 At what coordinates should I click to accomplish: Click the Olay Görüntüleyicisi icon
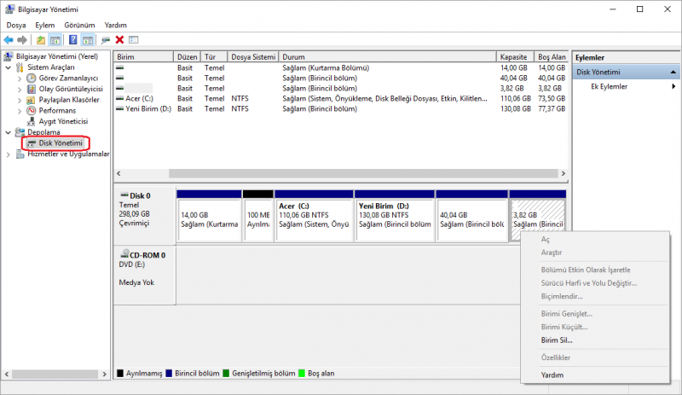pyautogui.click(x=32, y=89)
